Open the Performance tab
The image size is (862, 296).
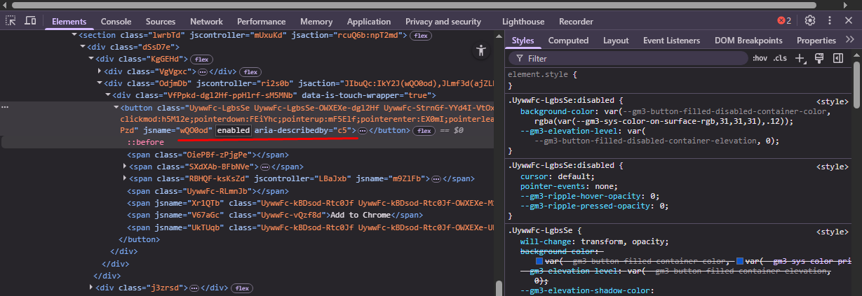(261, 22)
